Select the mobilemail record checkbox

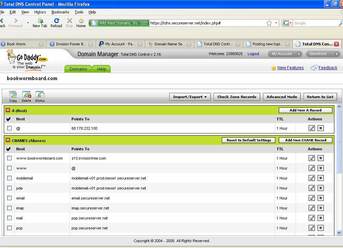[x=10, y=178]
